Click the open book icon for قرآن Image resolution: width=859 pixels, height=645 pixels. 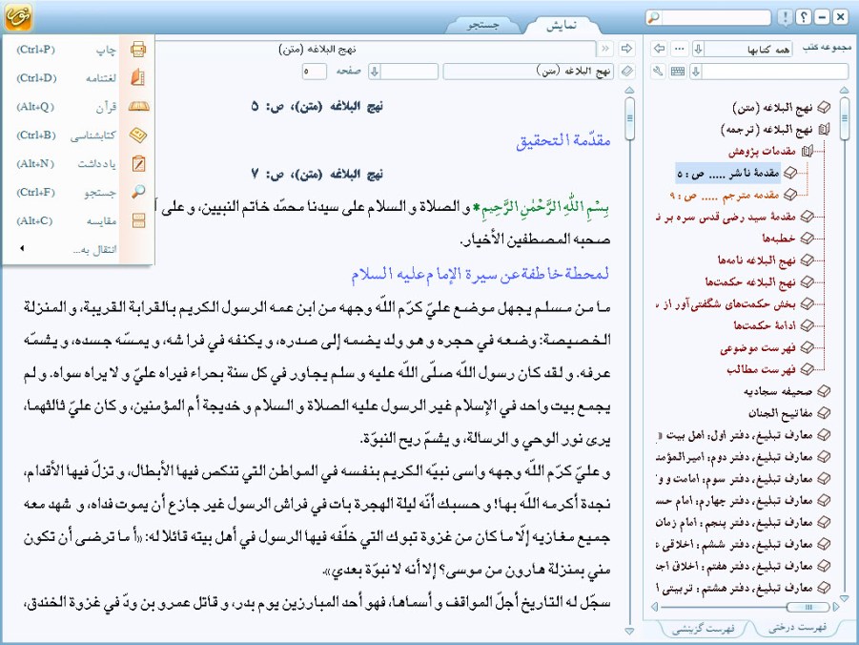tap(138, 107)
